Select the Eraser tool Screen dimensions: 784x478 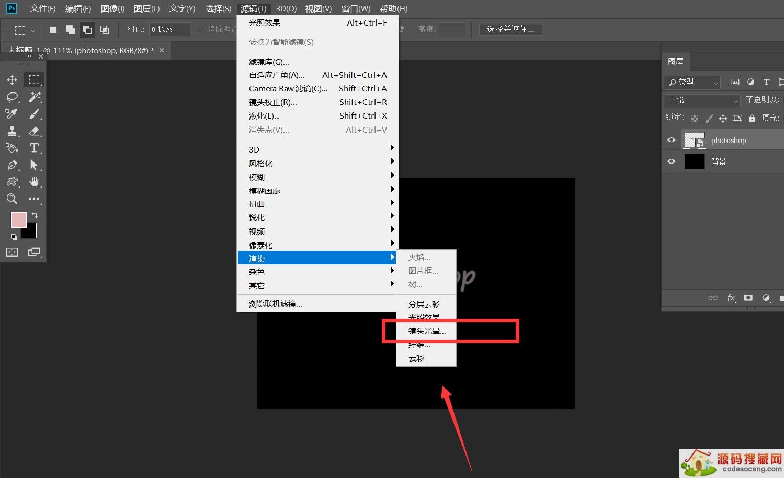(34, 131)
